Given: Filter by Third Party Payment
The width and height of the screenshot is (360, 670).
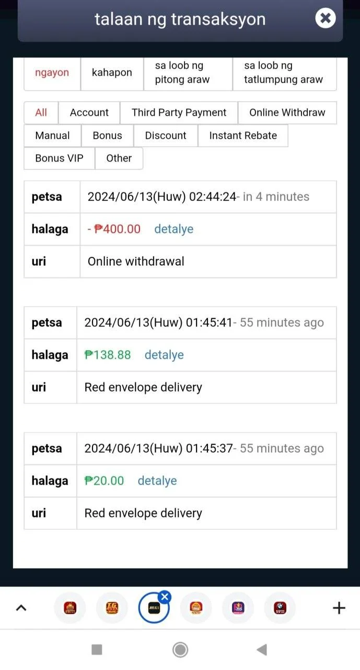Looking at the screenshot, I should click(x=179, y=113).
